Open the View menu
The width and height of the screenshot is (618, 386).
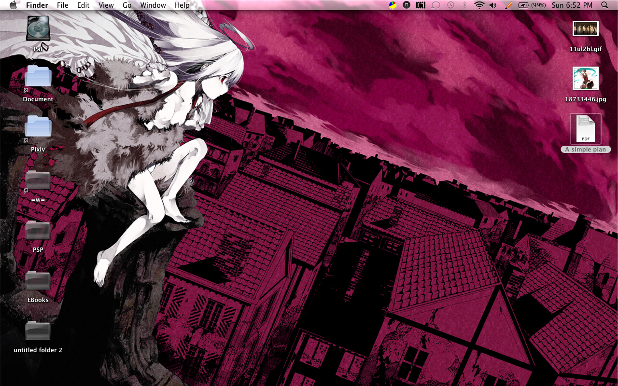106,5
